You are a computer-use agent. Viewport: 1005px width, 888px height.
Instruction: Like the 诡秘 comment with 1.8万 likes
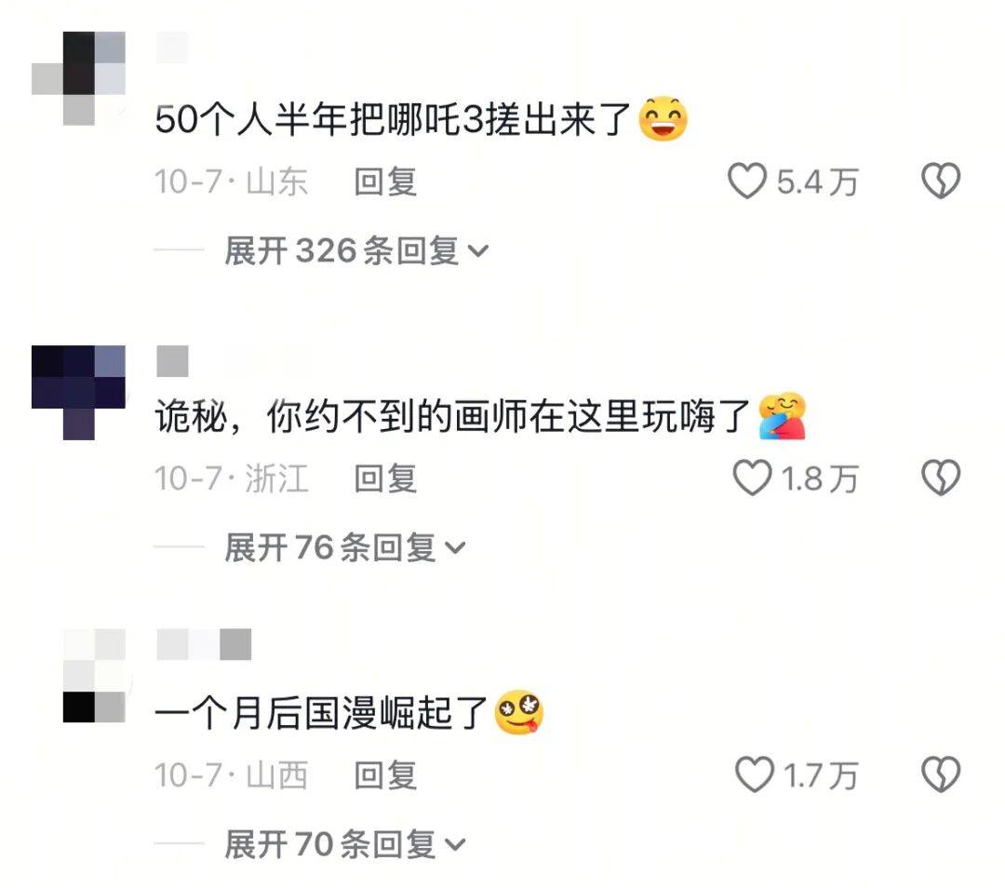[752, 478]
